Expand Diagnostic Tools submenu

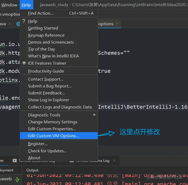(59, 115)
